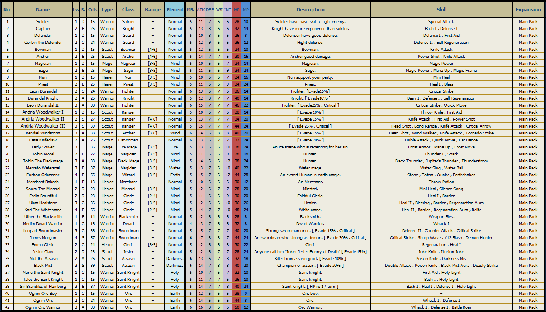Select the Description column header

click(x=310, y=10)
